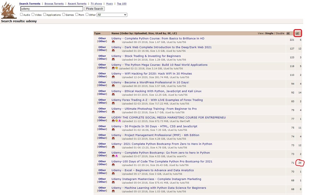Viewport: 320px width, 195px height.
Task: Open magnet link for Udemy Instagram Masterclass
Action: point(113,182)
